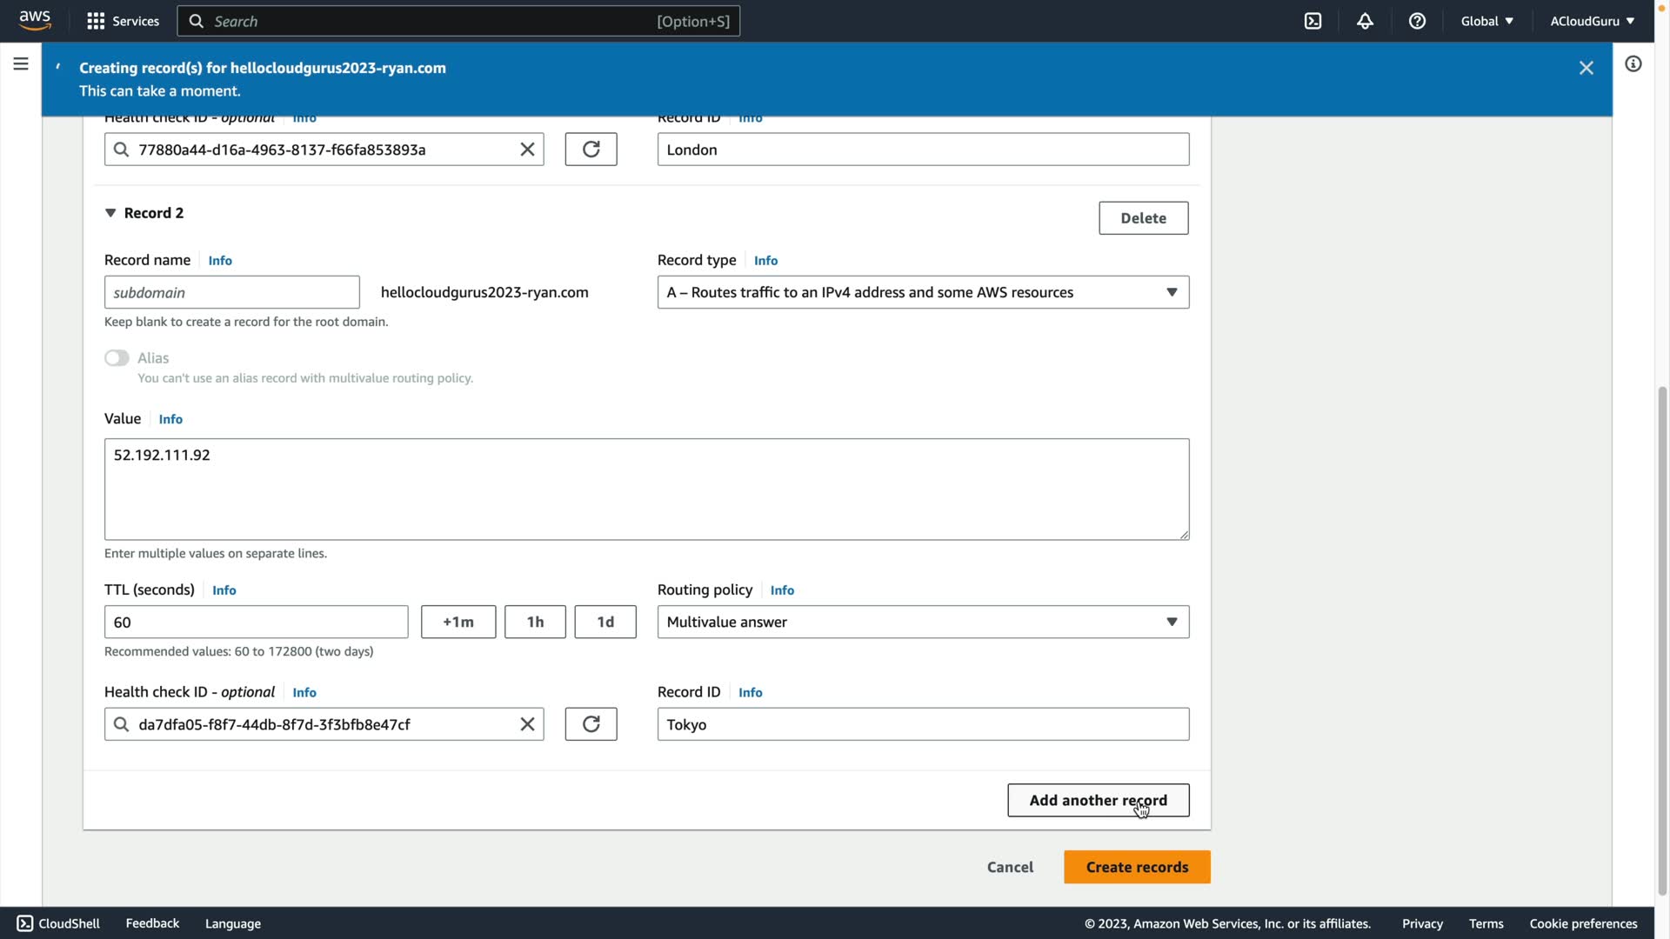Collapse the Record 2 section
Viewport: 1670px width, 939px height.
110,213
